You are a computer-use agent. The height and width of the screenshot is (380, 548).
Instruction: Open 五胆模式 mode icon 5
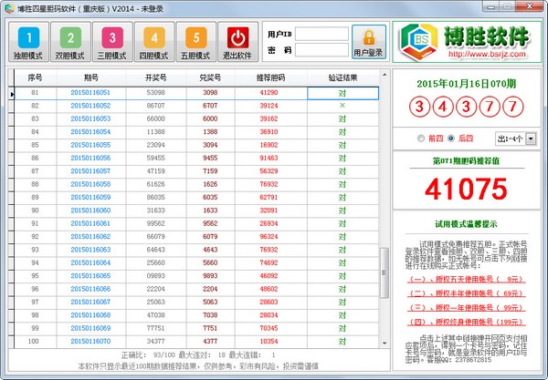click(196, 42)
